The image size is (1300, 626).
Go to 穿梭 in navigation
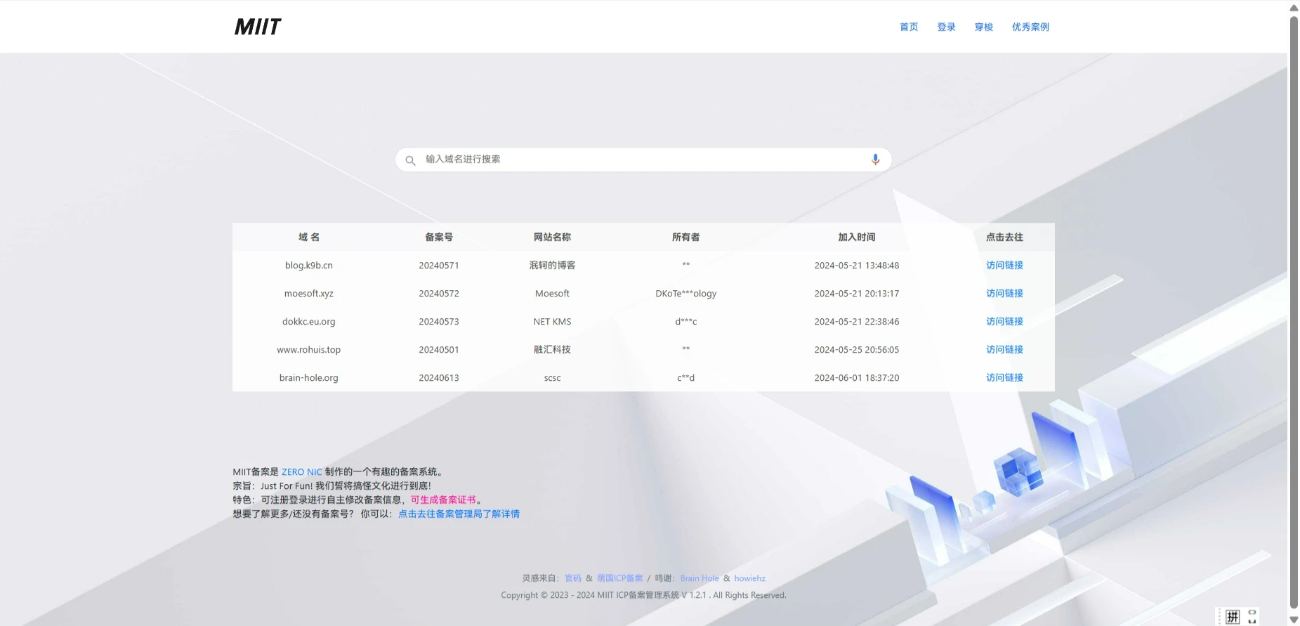tap(983, 27)
